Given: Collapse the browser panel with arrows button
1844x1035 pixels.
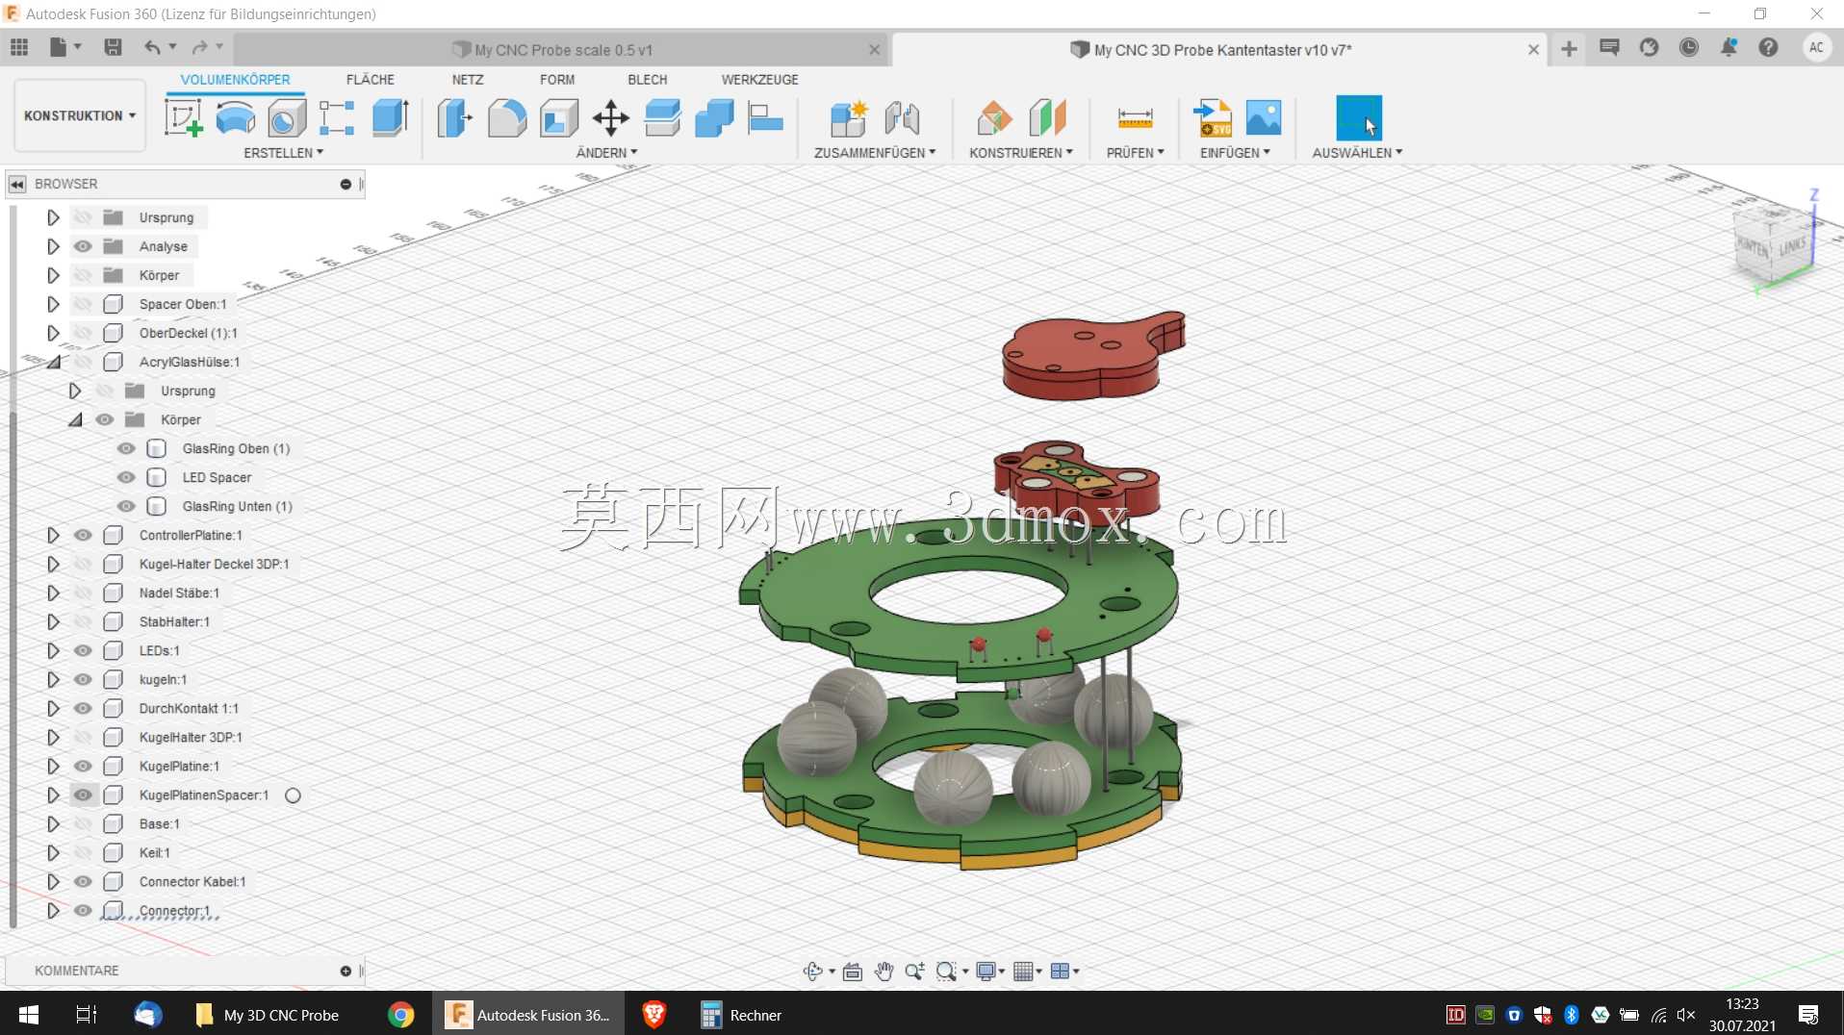Looking at the screenshot, I should 17,184.
